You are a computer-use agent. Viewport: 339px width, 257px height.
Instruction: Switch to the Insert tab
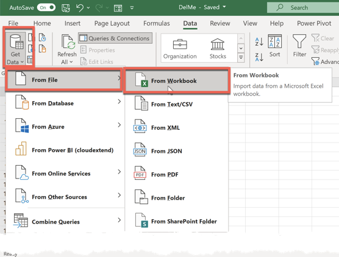73,23
